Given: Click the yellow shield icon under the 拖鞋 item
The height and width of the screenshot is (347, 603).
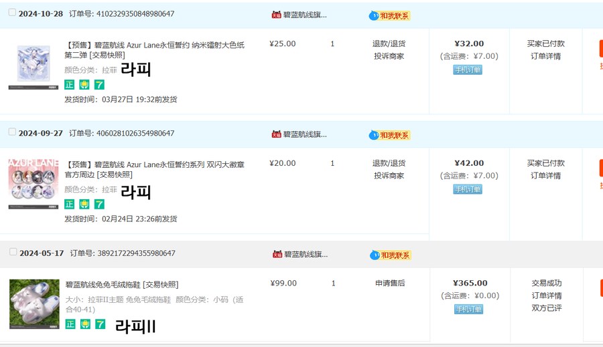Looking at the screenshot, I should 85,324.
